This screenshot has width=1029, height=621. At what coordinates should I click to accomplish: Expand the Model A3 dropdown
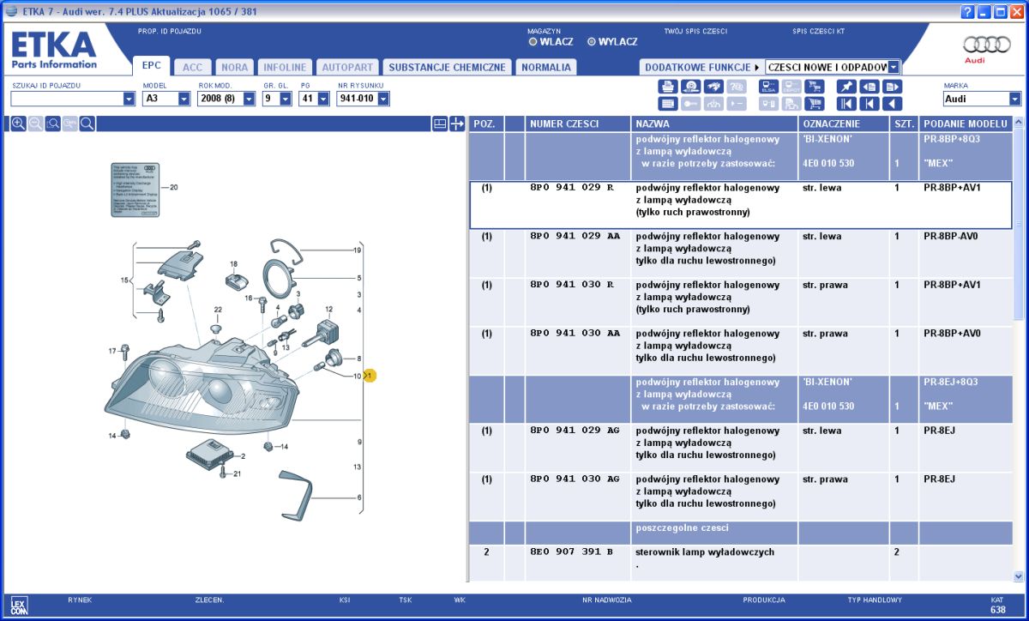[184, 99]
